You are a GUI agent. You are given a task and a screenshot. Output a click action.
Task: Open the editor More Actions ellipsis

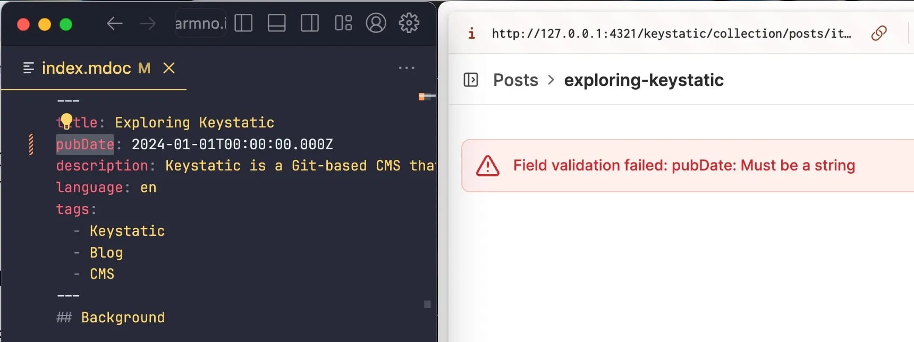pos(407,68)
